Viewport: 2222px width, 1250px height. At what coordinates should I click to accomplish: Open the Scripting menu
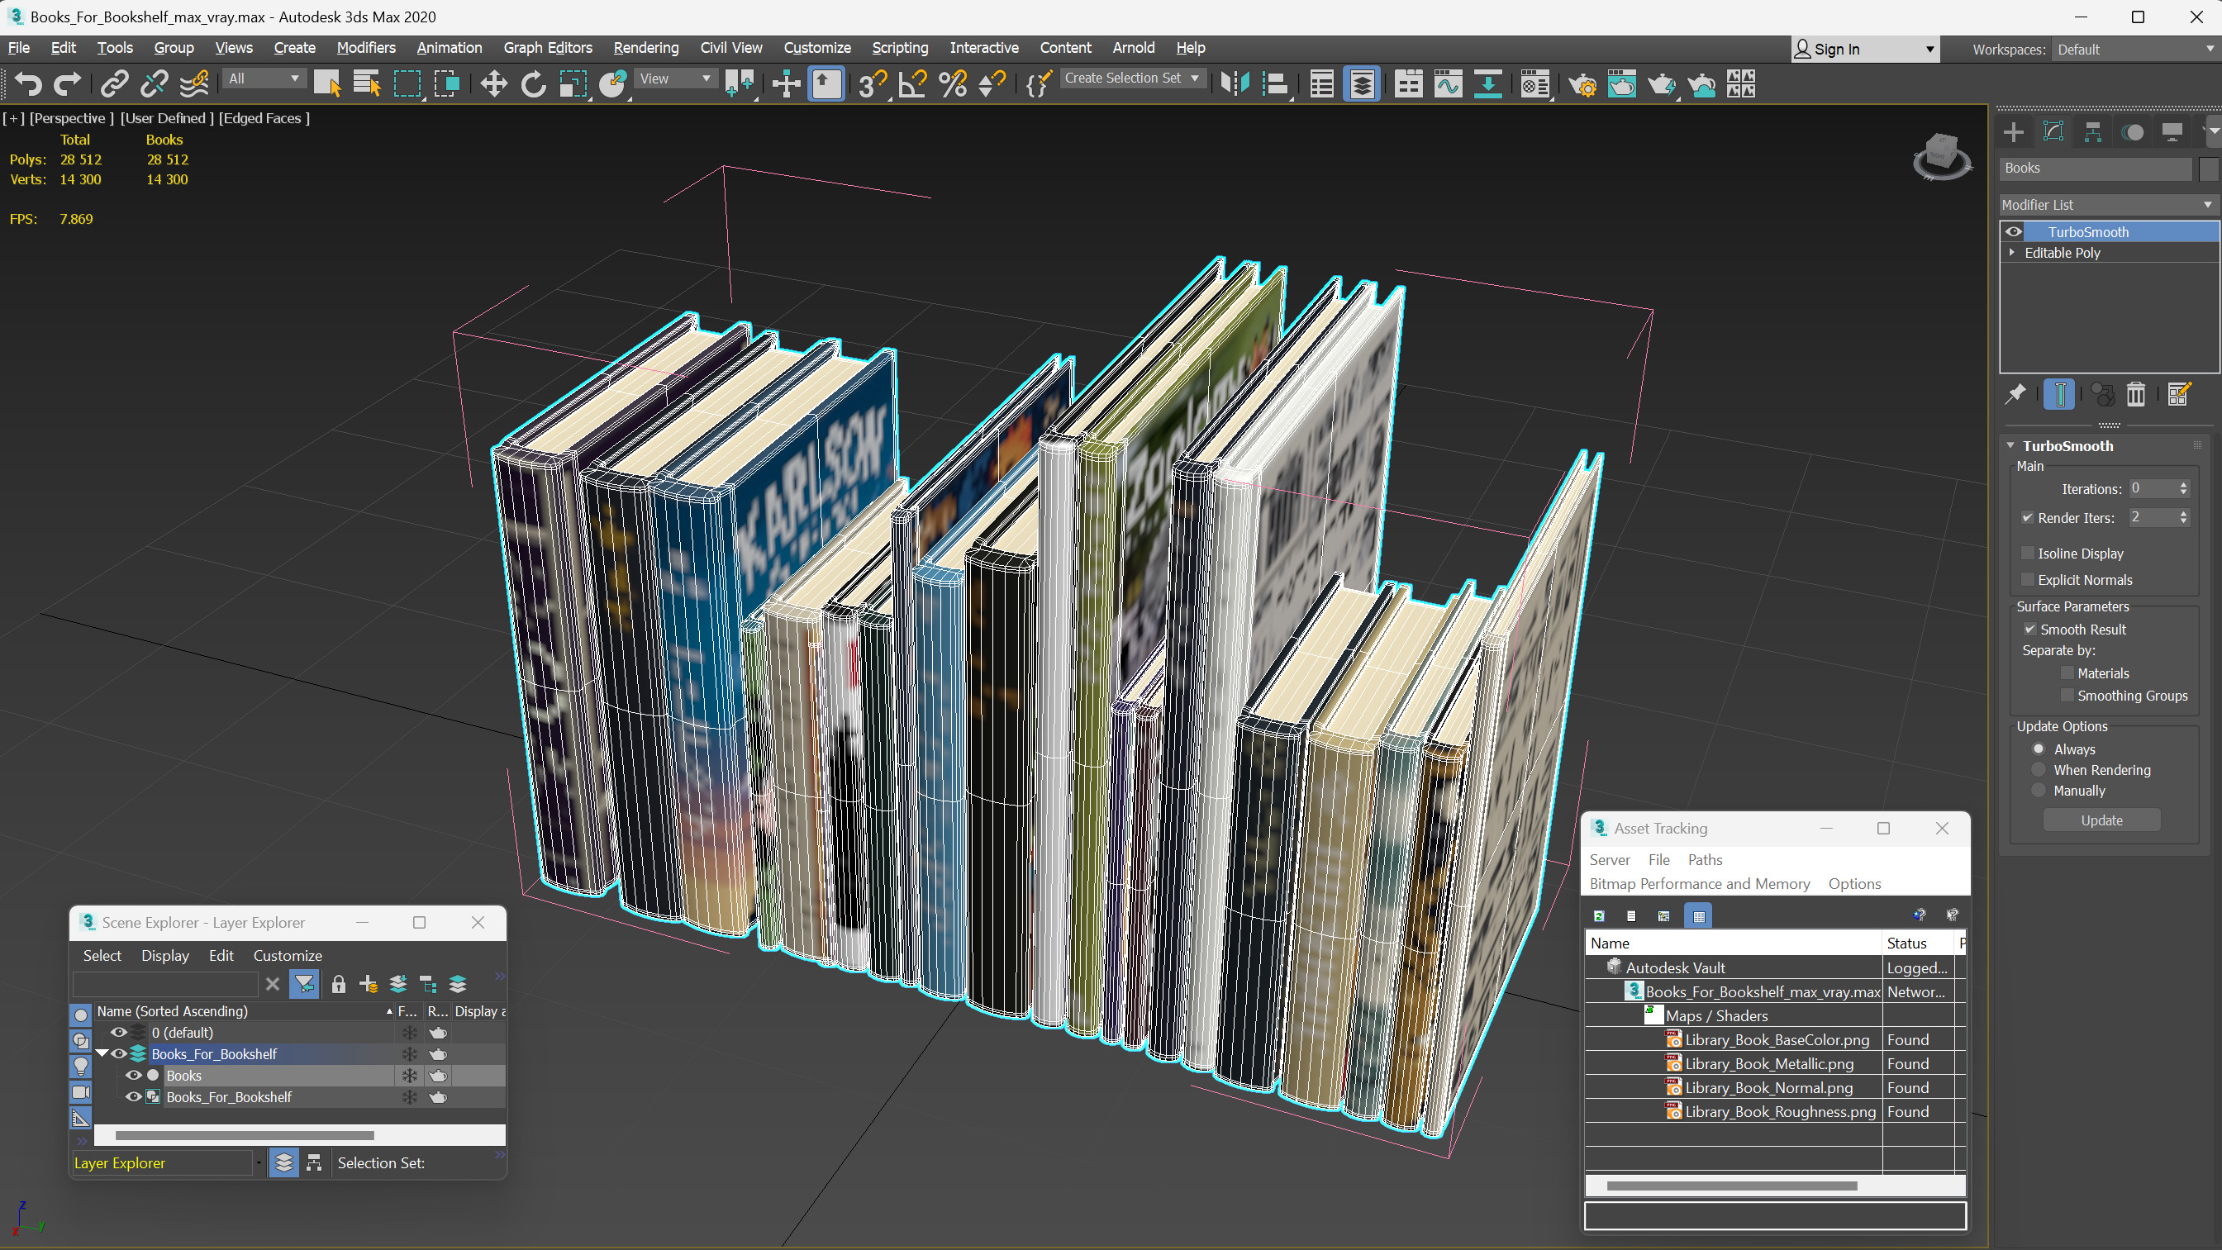click(900, 47)
